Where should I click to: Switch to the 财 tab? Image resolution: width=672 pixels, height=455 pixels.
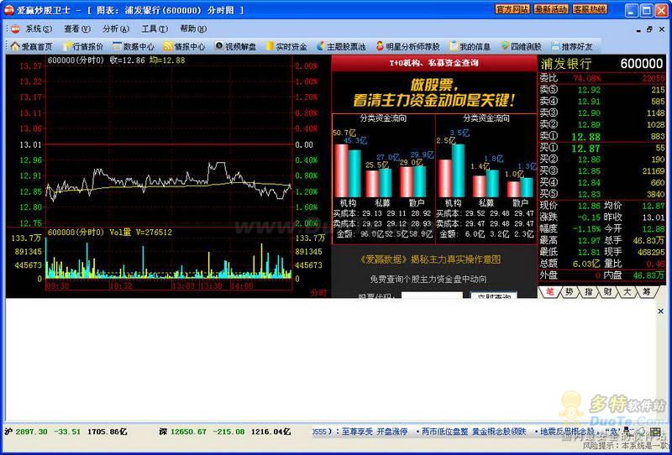coord(607,292)
